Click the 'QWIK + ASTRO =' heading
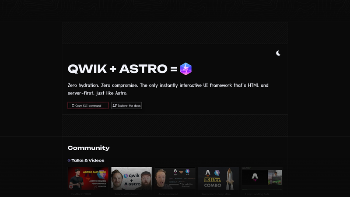The width and height of the screenshot is (350, 197). point(122,69)
